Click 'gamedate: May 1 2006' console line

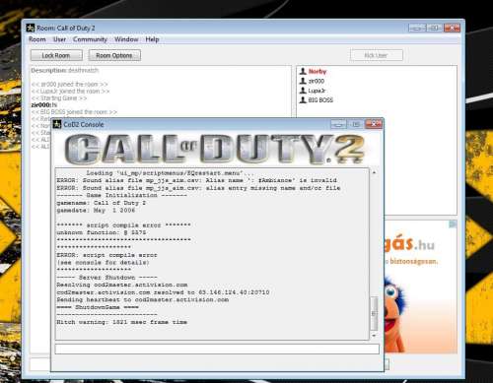coord(96,211)
